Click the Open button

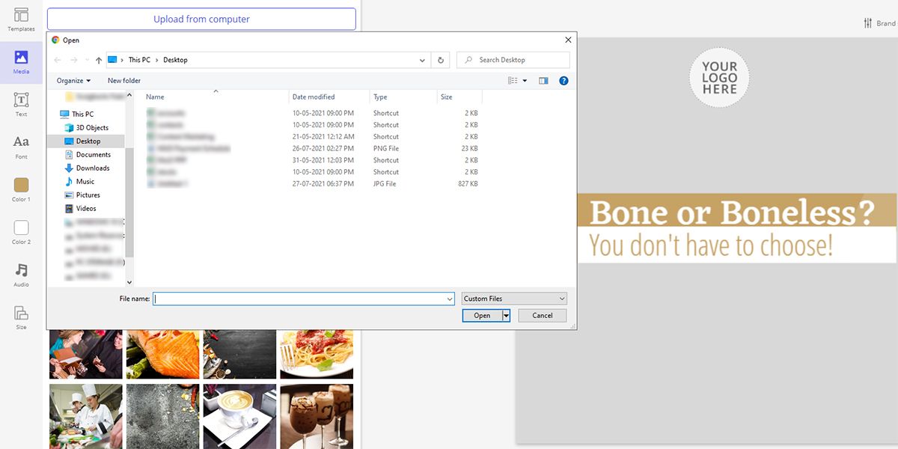482,316
